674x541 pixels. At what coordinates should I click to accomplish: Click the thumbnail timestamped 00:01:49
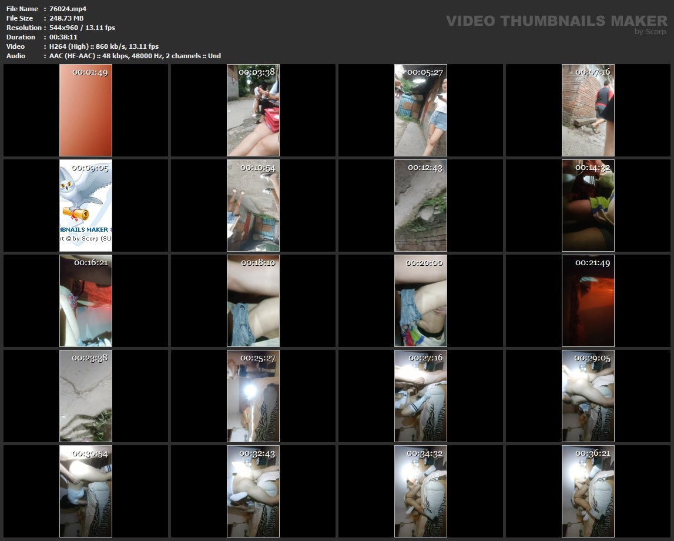pyautogui.click(x=86, y=111)
